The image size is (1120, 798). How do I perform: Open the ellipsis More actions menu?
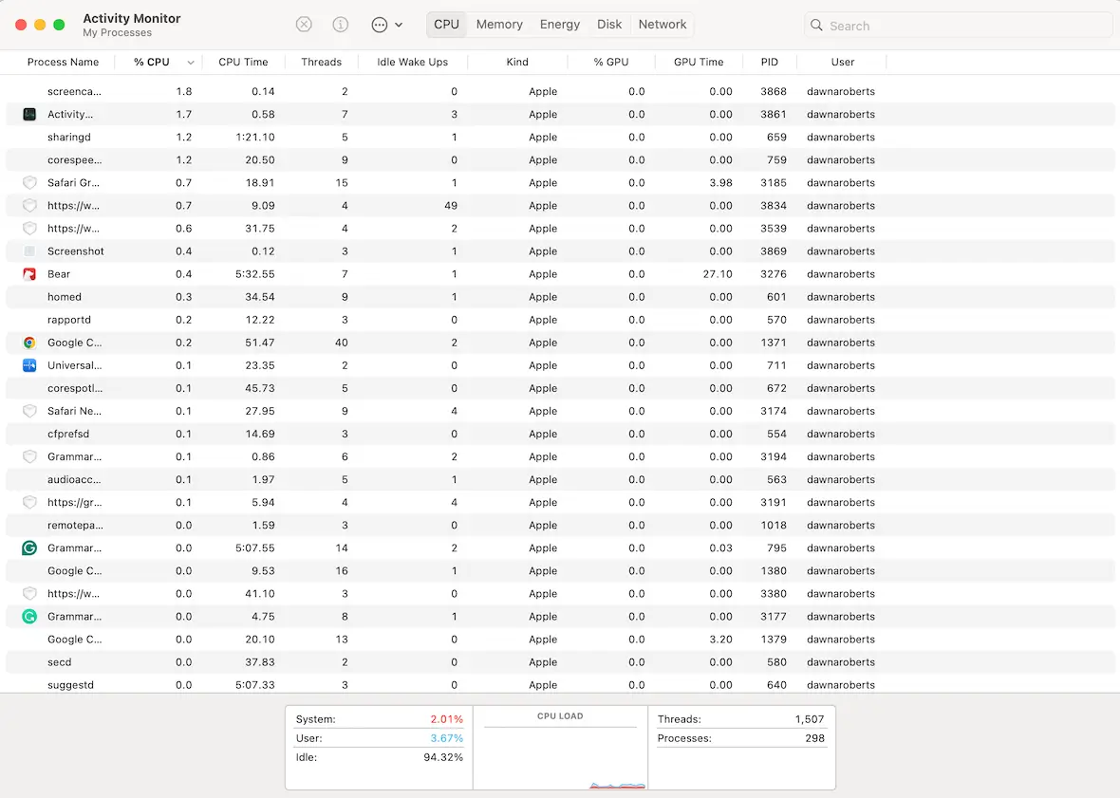(x=386, y=25)
